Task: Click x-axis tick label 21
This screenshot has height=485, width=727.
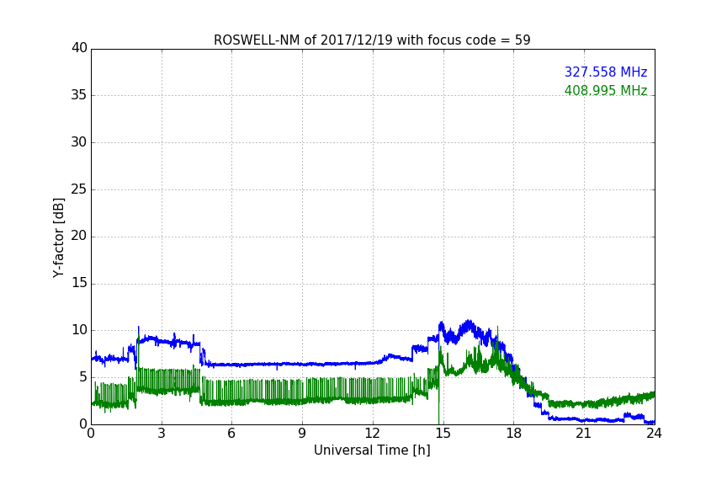Action: tap(584, 434)
